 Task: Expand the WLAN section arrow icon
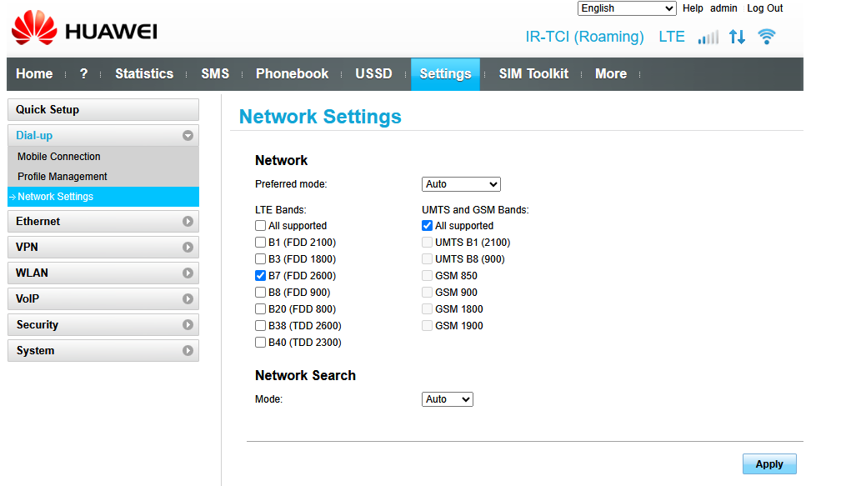(188, 273)
